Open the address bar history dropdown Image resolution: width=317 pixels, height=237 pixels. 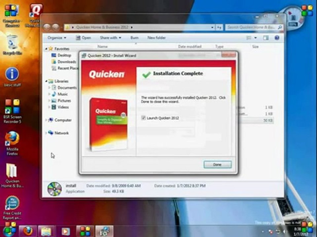212,27
